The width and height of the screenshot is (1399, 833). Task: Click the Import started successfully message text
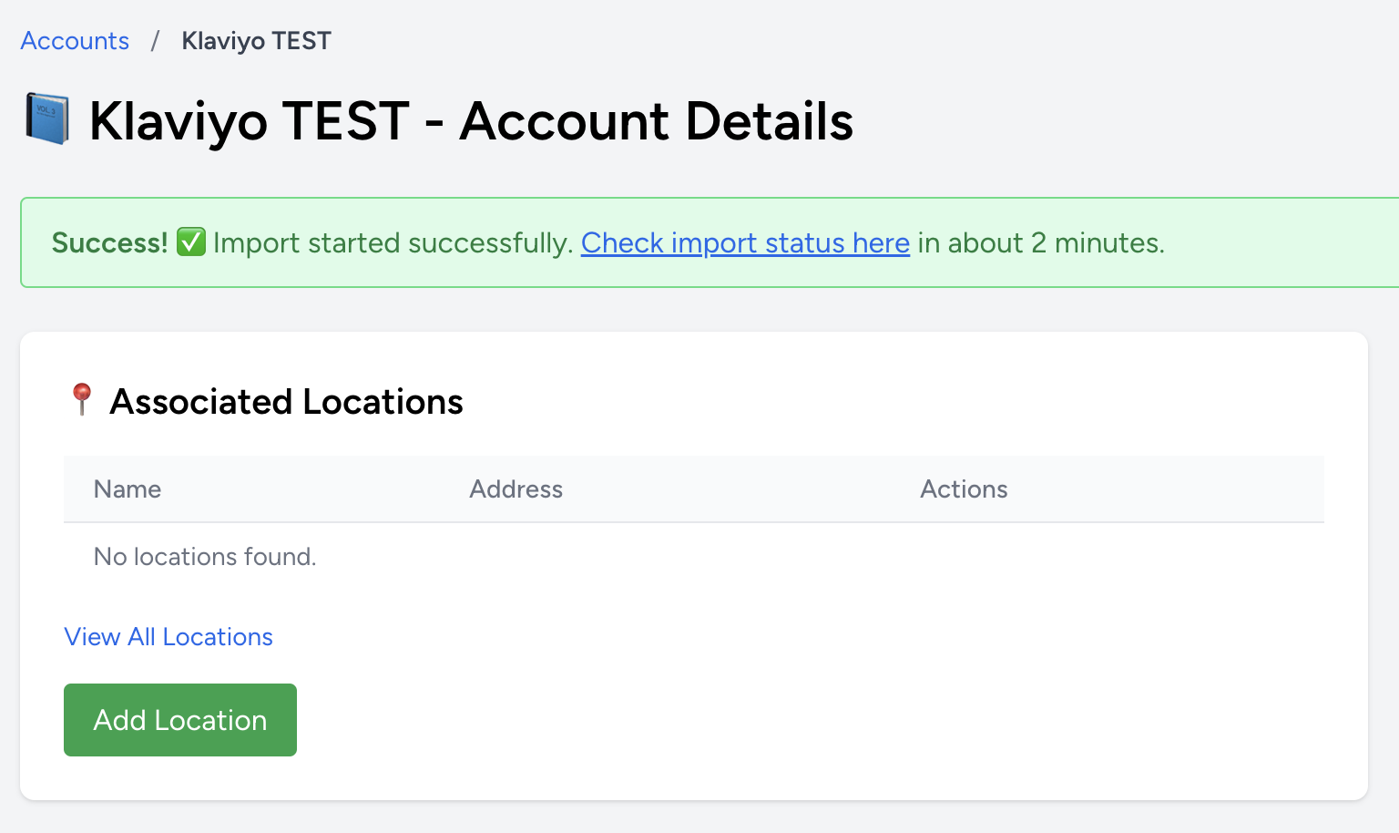point(393,243)
